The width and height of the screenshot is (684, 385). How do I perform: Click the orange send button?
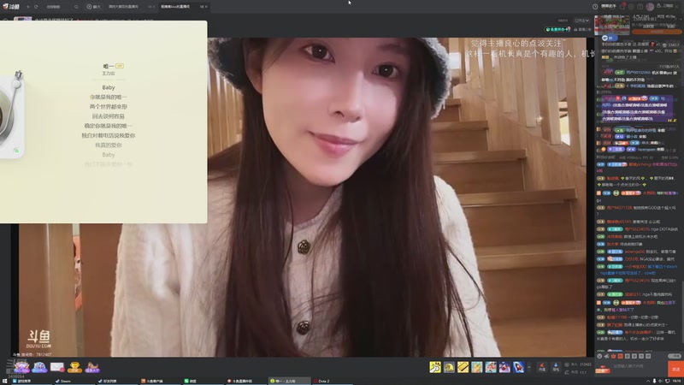click(675, 369)
